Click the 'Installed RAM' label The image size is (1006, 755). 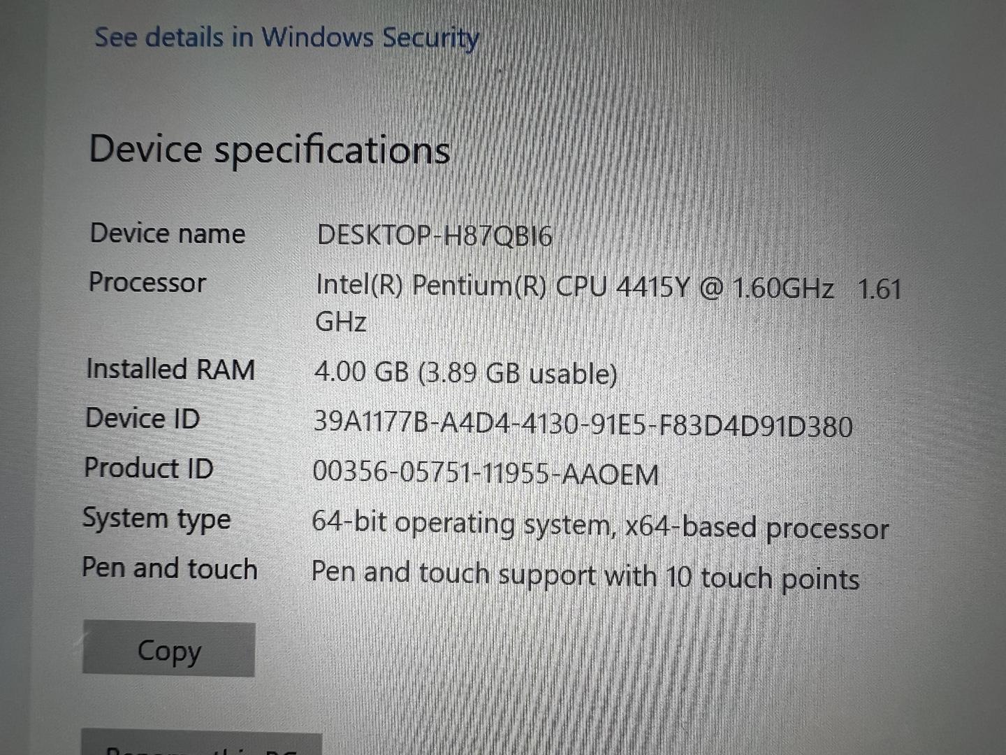[170, 369]
